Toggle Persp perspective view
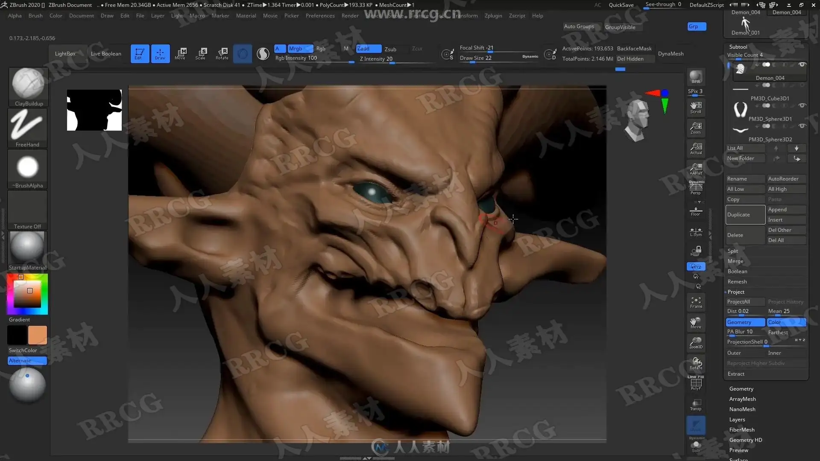Screen dimensions: 820x461 [x=696, y=188]
